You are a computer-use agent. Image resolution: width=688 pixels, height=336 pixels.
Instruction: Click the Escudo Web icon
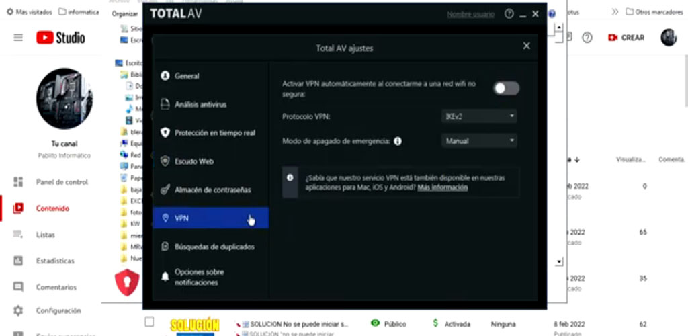165,161
